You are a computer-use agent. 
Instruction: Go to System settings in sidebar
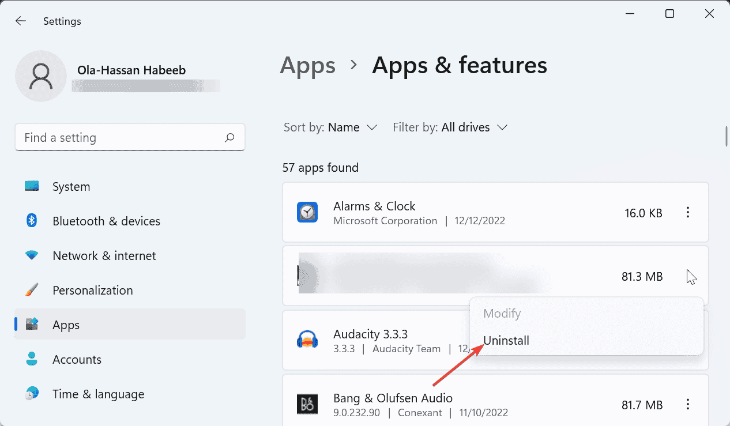pyautogui.click(x=71, y=187)
